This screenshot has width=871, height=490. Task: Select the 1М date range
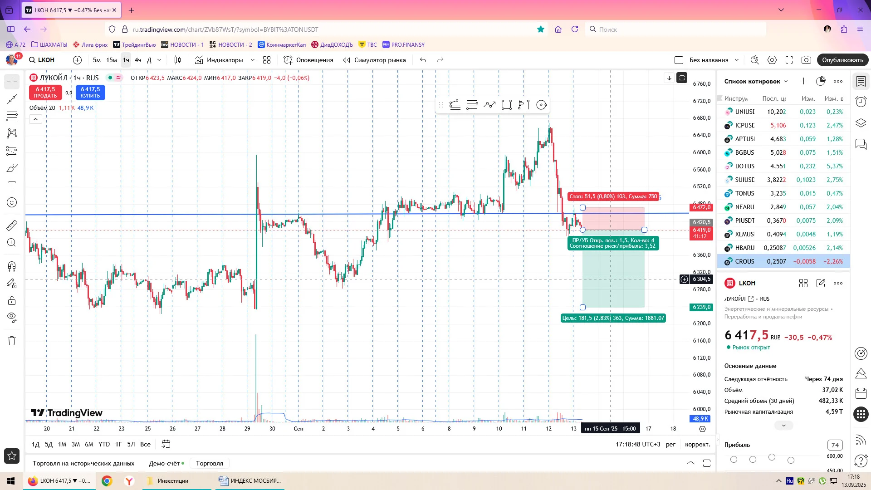tap(62, 444)
